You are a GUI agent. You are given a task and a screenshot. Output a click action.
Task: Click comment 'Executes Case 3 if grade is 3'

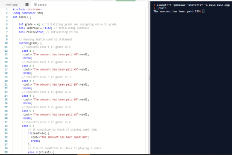(46, 77)
